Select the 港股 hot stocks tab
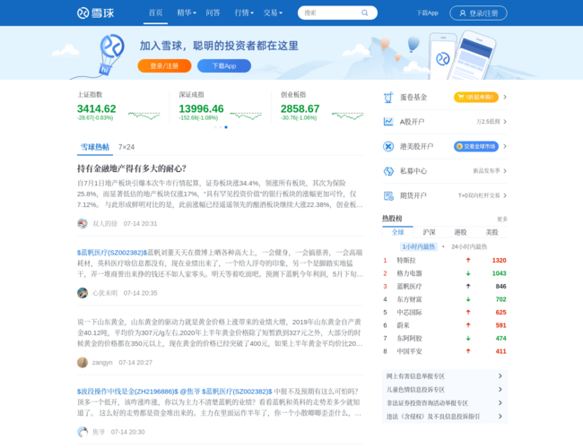The height and width of the screenshot is (448, 583). pyautogui.click(x=460, y=232)
